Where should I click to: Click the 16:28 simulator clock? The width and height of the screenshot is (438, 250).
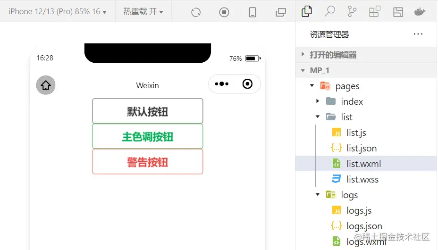click(x=45, y=58)
